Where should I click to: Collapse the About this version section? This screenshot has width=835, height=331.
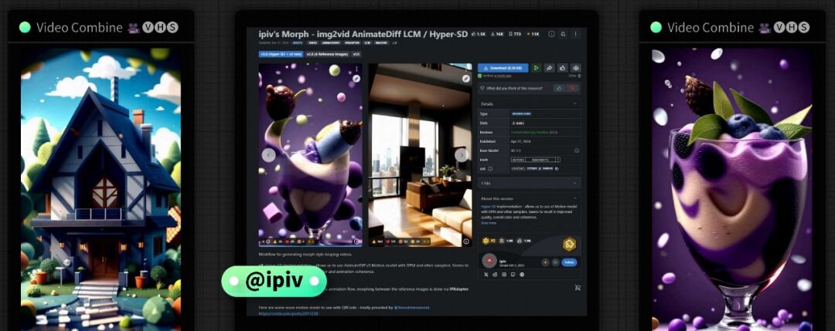[x=574, y=199]
